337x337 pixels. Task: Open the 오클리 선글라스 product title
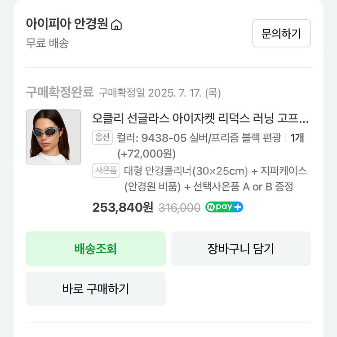click(200, 118)
